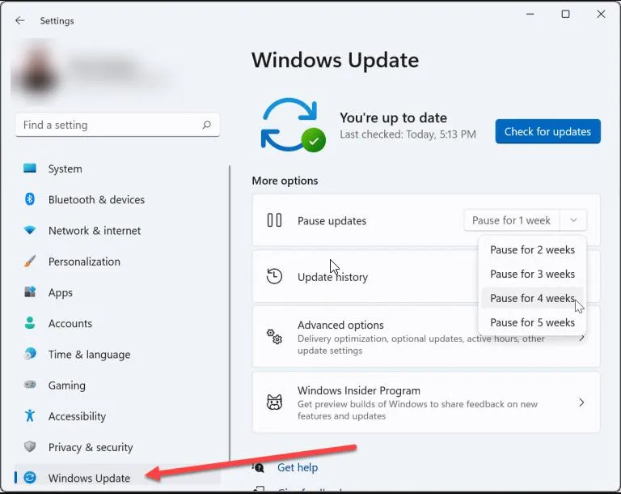621x494 pixels.
Task: Open the Get help link
Action: (298, 467)
